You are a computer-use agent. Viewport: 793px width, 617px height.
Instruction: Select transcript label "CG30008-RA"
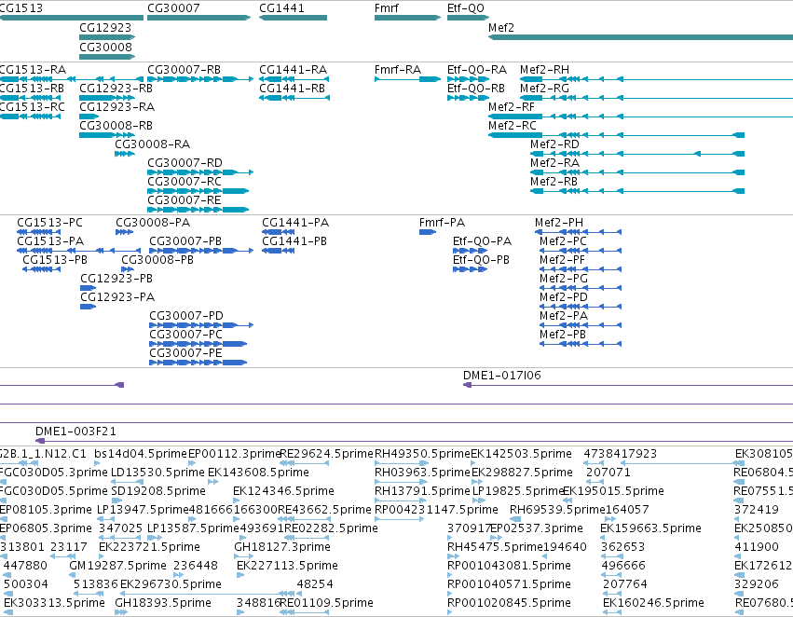point(152,144)
